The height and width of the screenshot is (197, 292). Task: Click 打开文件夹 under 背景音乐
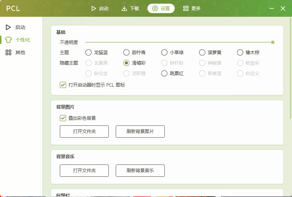pos(84,170)
